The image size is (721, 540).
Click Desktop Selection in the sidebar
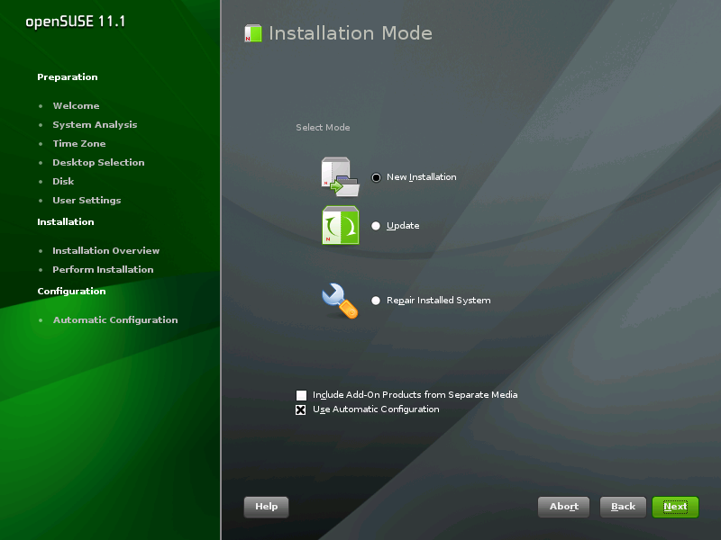tap(98, 163)
